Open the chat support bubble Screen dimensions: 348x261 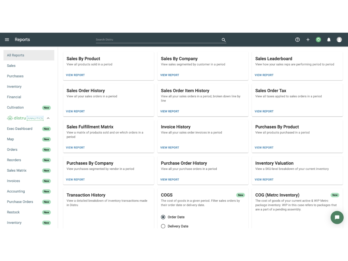pyautogui.click(x=337, y=217)
